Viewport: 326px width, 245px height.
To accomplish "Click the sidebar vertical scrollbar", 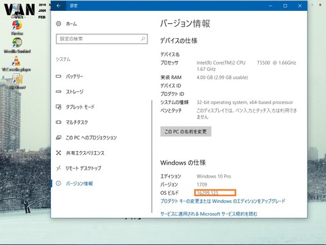I will (x=151, y=157).
